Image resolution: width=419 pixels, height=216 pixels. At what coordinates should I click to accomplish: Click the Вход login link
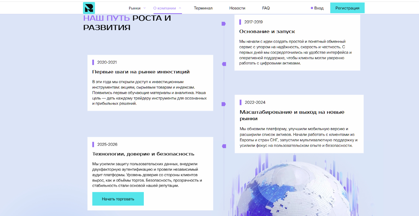pos(317,8)
